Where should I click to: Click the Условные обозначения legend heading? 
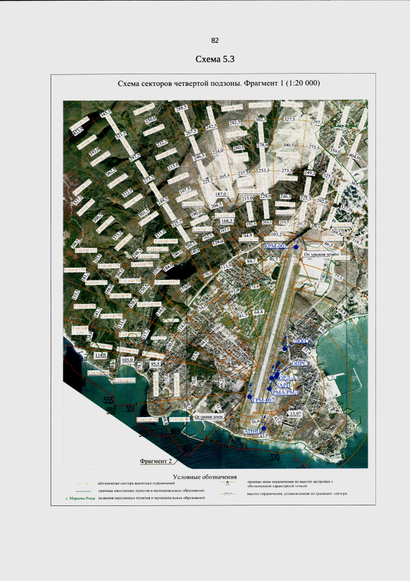tap(204, 477)
